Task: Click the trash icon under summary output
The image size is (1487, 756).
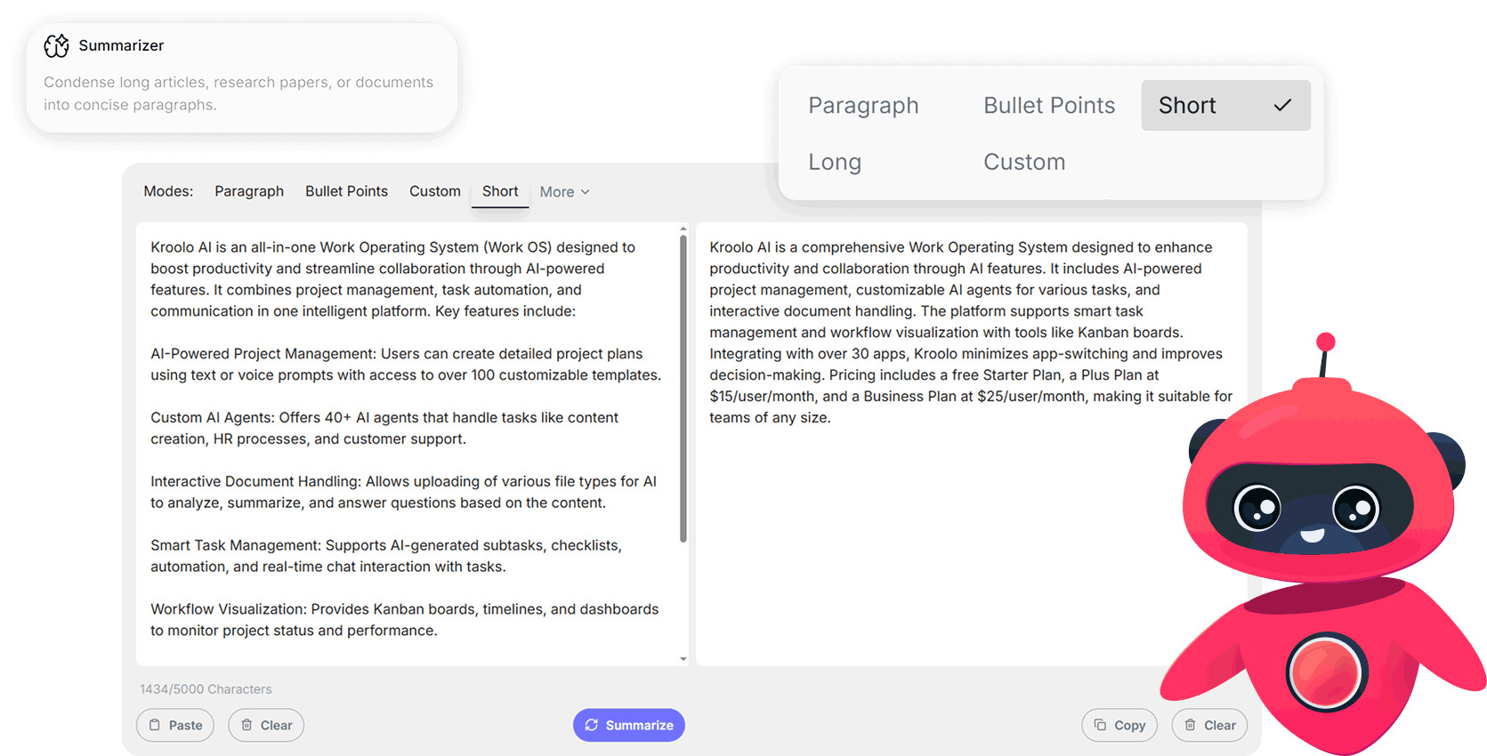Action: (x=1190, y=725)
